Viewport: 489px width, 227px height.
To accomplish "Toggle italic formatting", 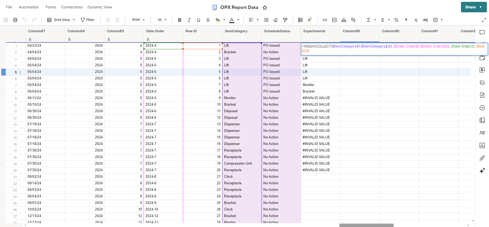I will coord(189,20).
